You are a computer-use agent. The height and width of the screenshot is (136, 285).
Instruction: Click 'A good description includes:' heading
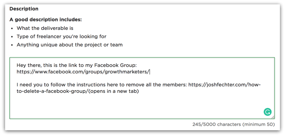[46, 20]
